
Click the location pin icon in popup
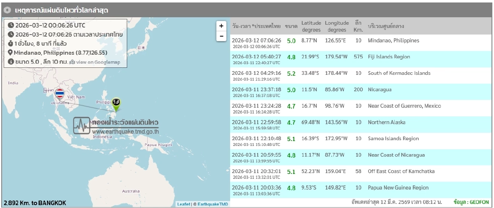tap(10, 53)
